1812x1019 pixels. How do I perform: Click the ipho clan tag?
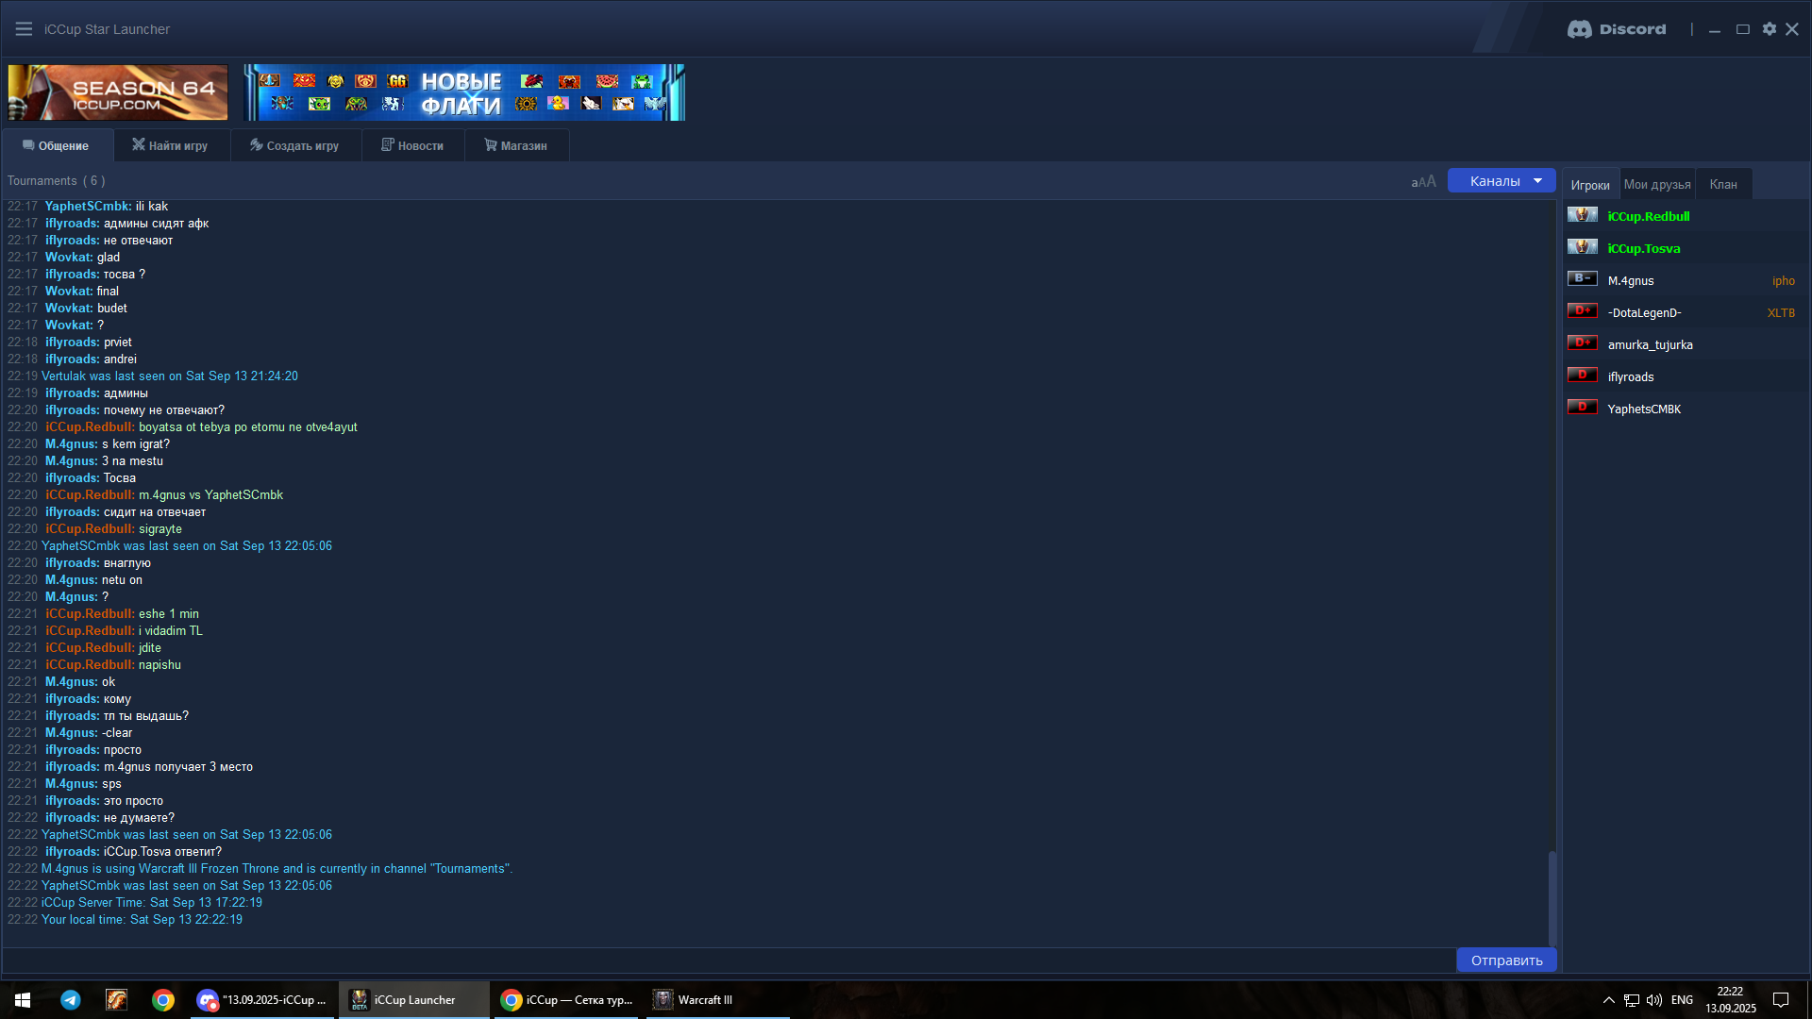tap(1783, 281)
